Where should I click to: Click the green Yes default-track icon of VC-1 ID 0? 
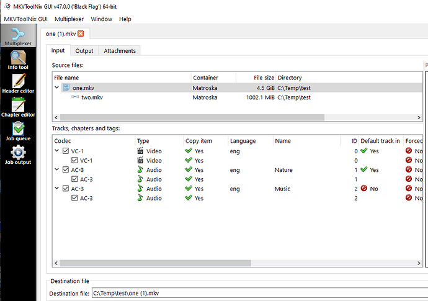(x=364, y=150)
